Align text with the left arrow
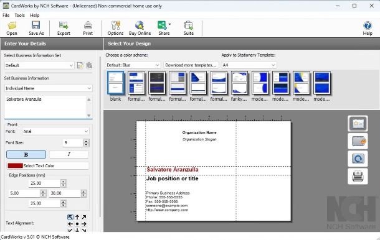Screen dimensions: 380x240 70,224
